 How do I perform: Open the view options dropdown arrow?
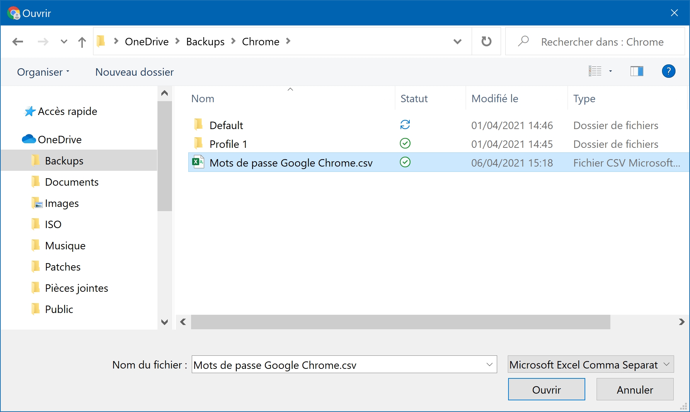610,71
